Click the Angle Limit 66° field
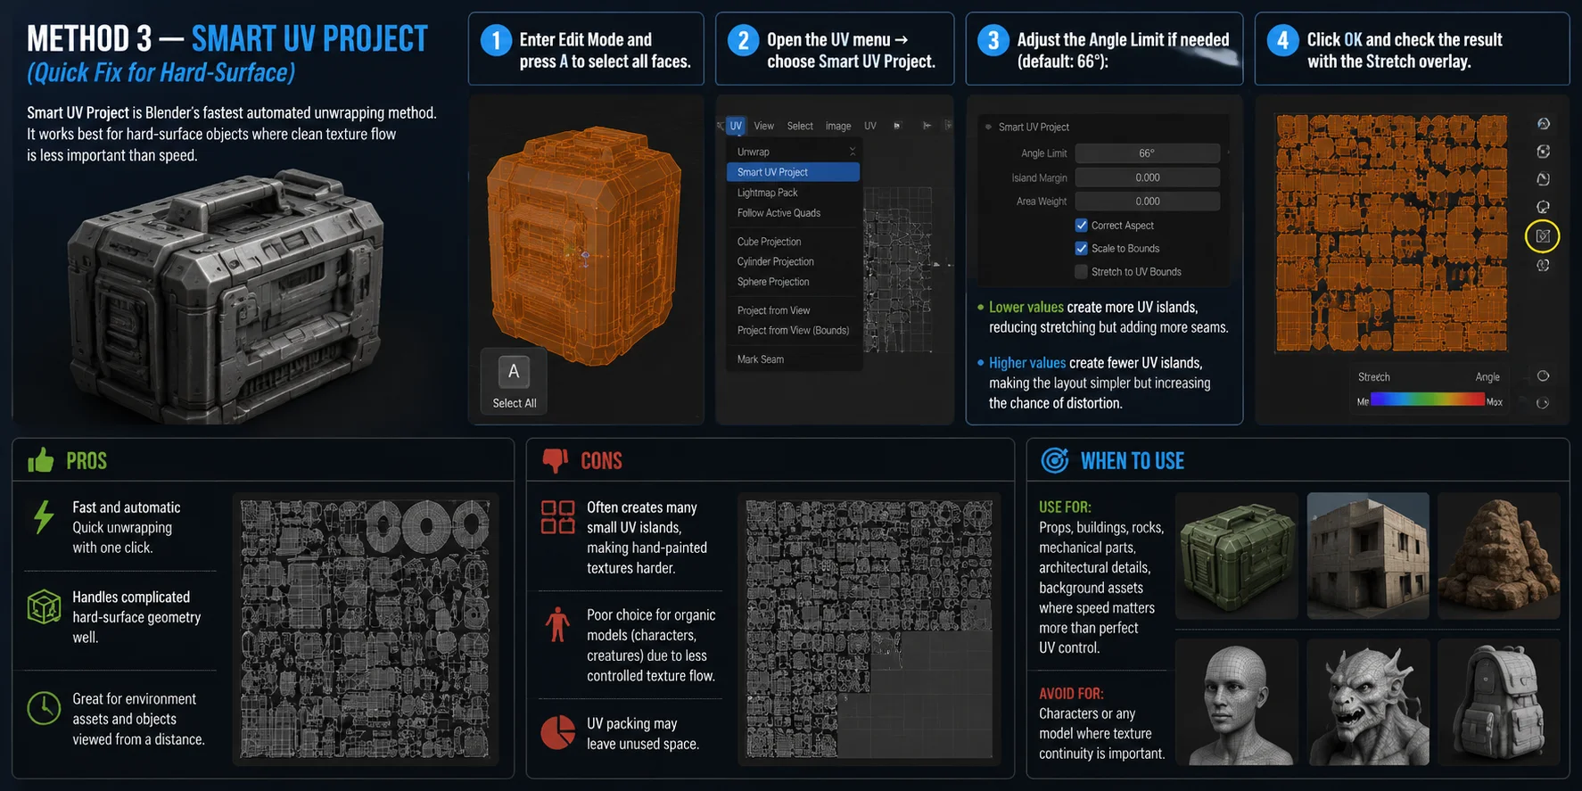The image size is (1582, 791). tap(1147, 153)
